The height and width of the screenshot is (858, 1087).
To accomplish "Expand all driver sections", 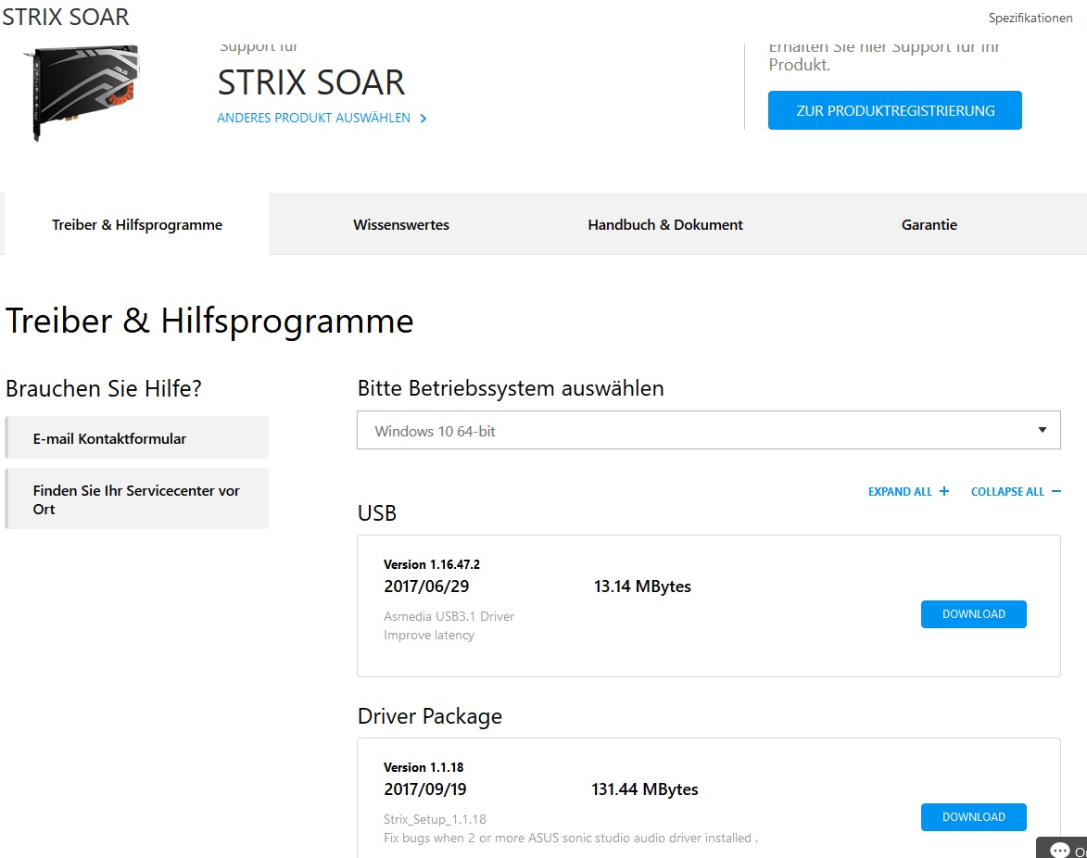I will pos(908,491).
